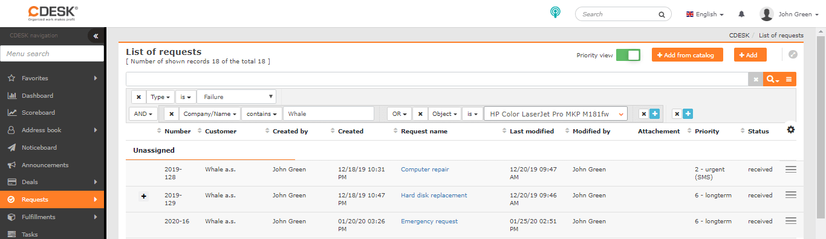826x239 pixels.
Task: Open Fulfillments in the sidebar
Action: (52, 217)
